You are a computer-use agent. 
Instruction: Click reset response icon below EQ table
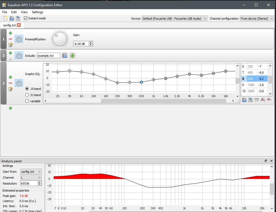coord(269,100)
